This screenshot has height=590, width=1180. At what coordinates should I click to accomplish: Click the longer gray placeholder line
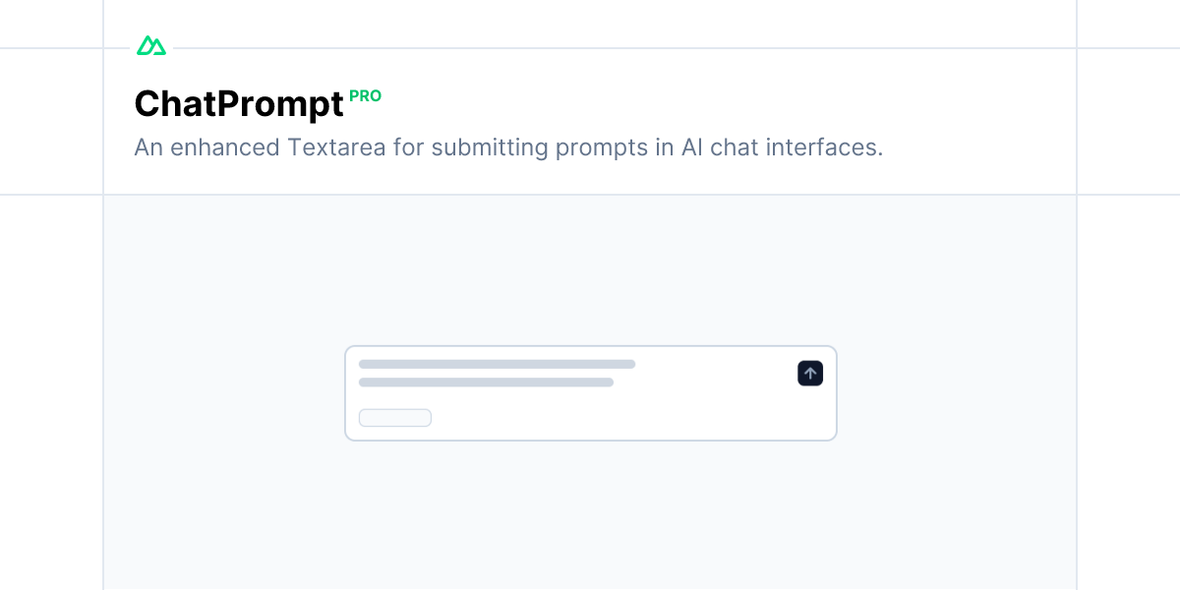click(x=498, y=364)
